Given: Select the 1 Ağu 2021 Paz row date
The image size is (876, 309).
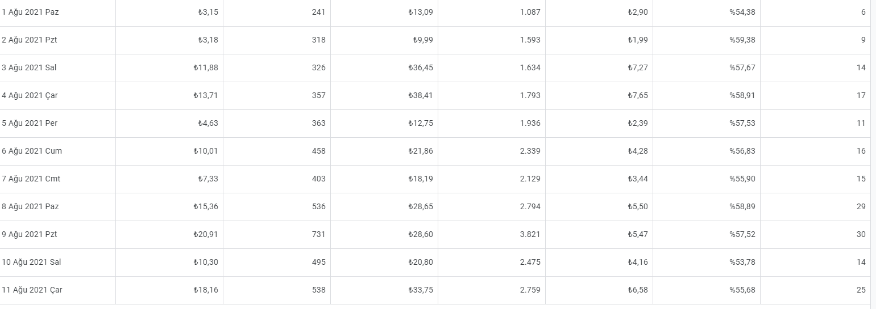Looking at the screenshot, I should (30, 12).
